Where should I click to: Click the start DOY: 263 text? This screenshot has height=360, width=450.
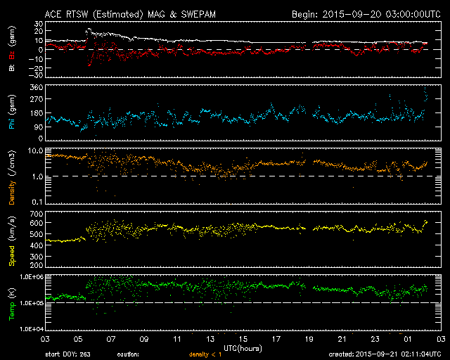point(67,354)
